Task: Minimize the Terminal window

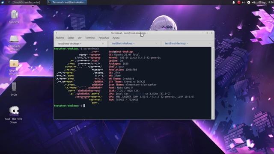Action: (203, 33)
